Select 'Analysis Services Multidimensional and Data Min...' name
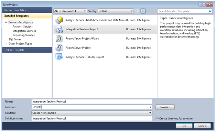This screenshot has width=216, height=132. [96, 20]
